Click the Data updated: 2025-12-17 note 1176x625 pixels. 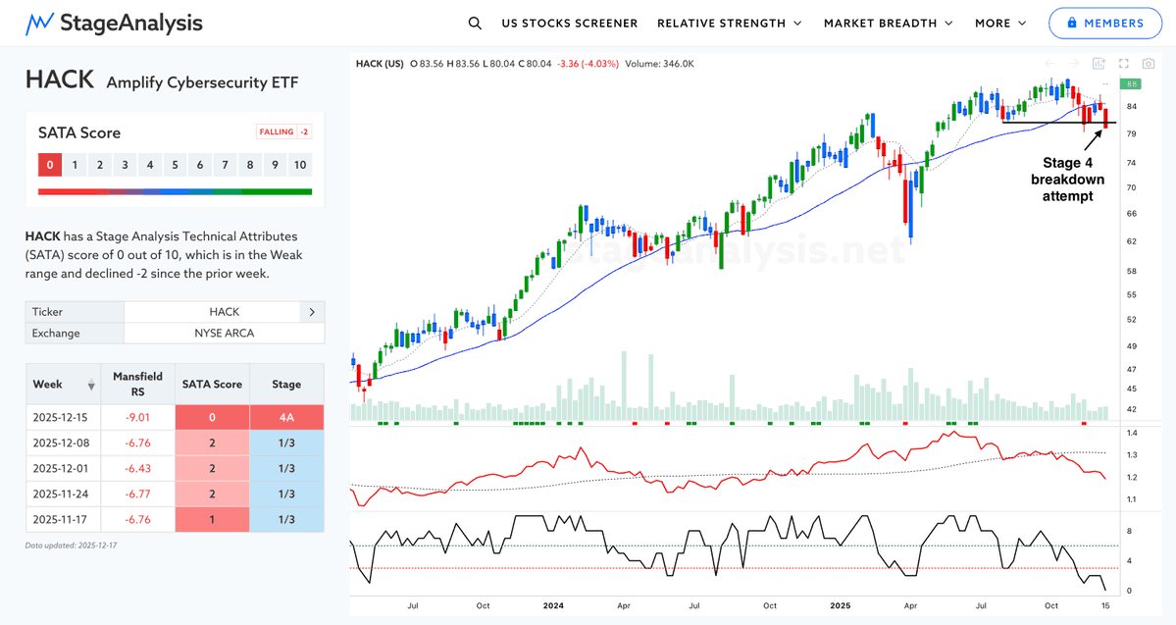[72, 546]
